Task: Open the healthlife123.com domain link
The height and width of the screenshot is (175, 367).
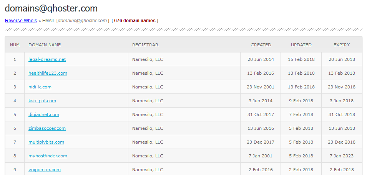Action: pos(48,73)
